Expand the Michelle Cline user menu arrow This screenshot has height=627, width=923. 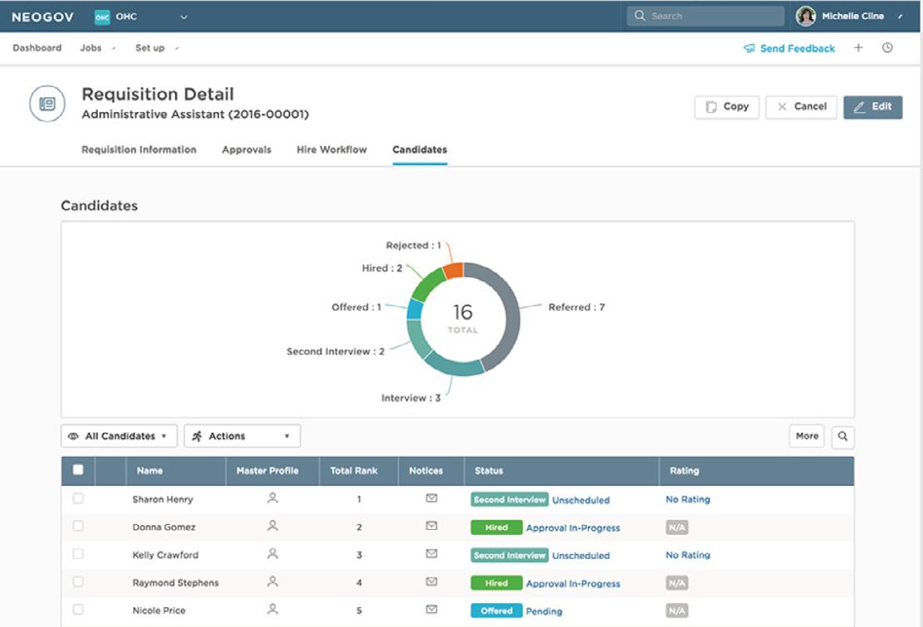click(x=900, y=17)
